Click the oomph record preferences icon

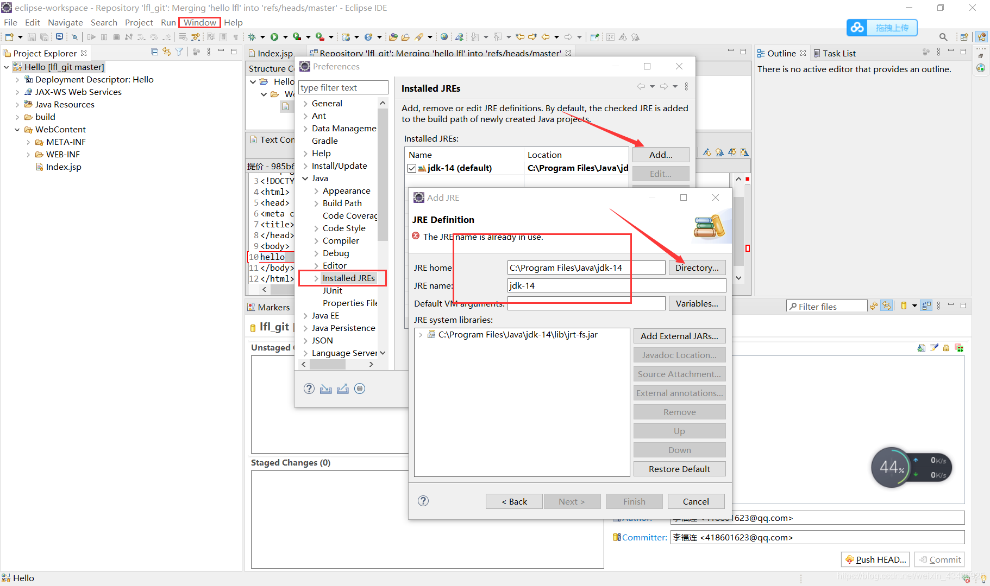360,388
